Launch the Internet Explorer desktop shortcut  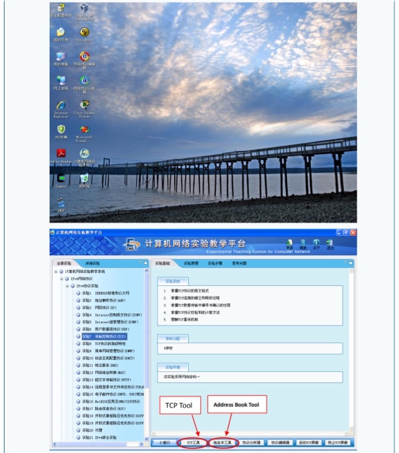click(x=61, y=109)
